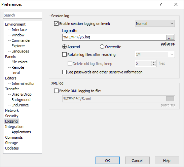Image resolution: width=184 pixels, height=167 pixels.
Task: Open the Security preferences page
Action: click(x=12, y=116)
